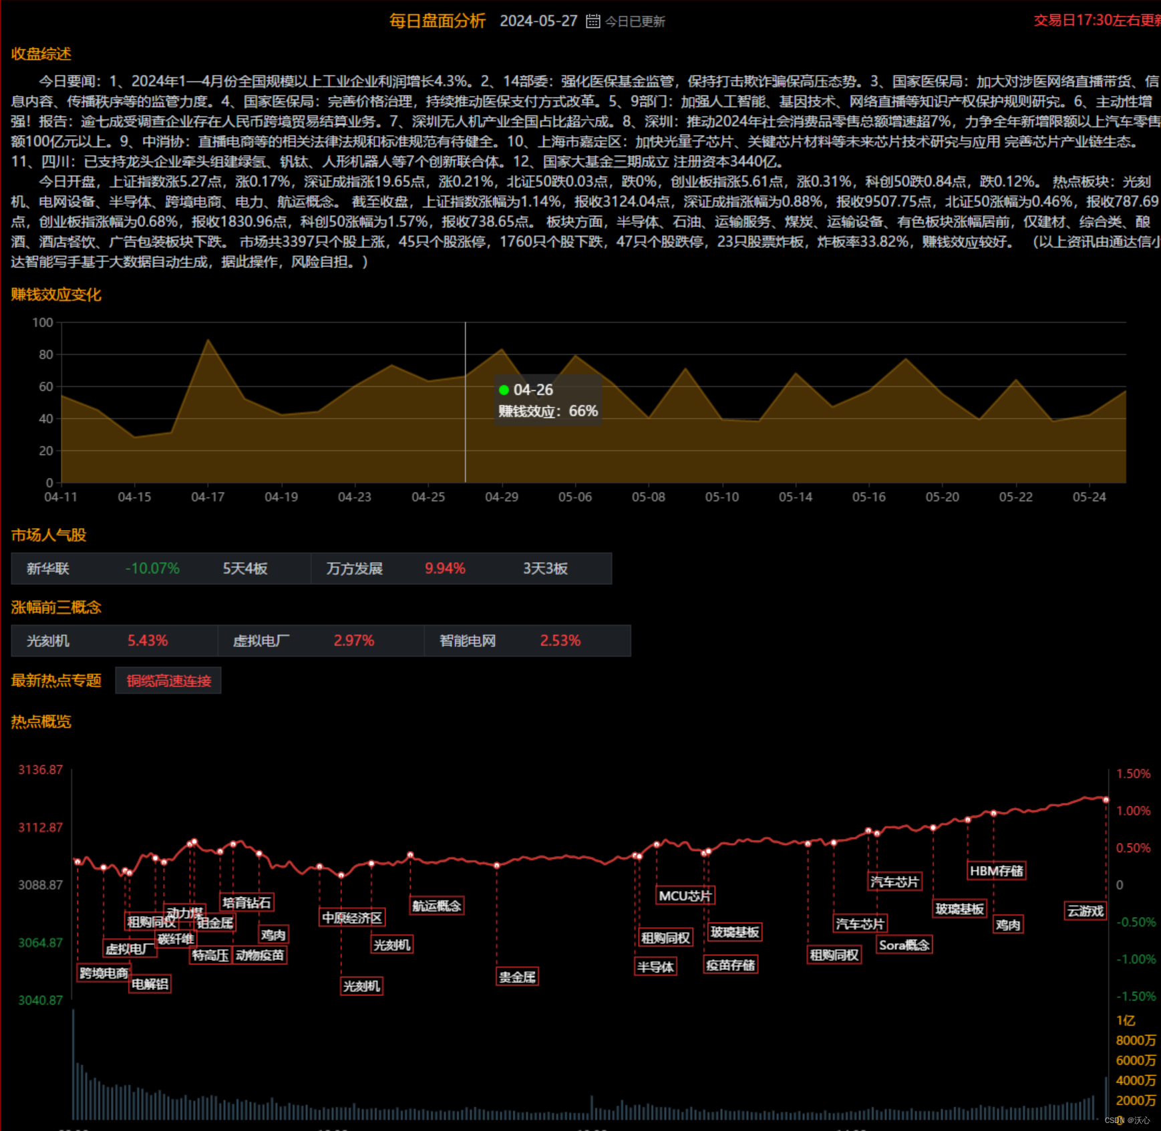Click the 市场人气股 section heading

(x=49, y=535)
